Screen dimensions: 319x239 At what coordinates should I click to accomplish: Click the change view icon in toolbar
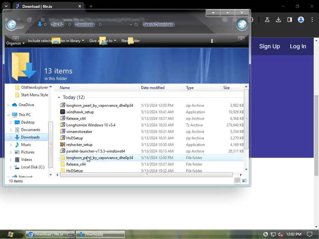[x=213, y=41]
